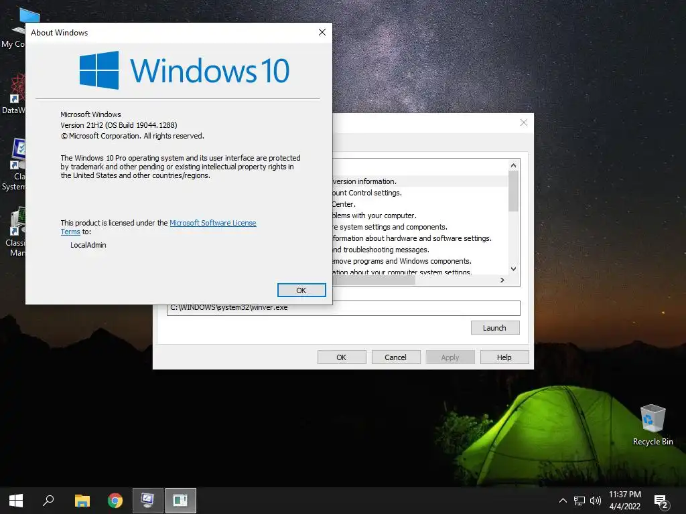Select the 'version information.' tool row

pos(419,181)
